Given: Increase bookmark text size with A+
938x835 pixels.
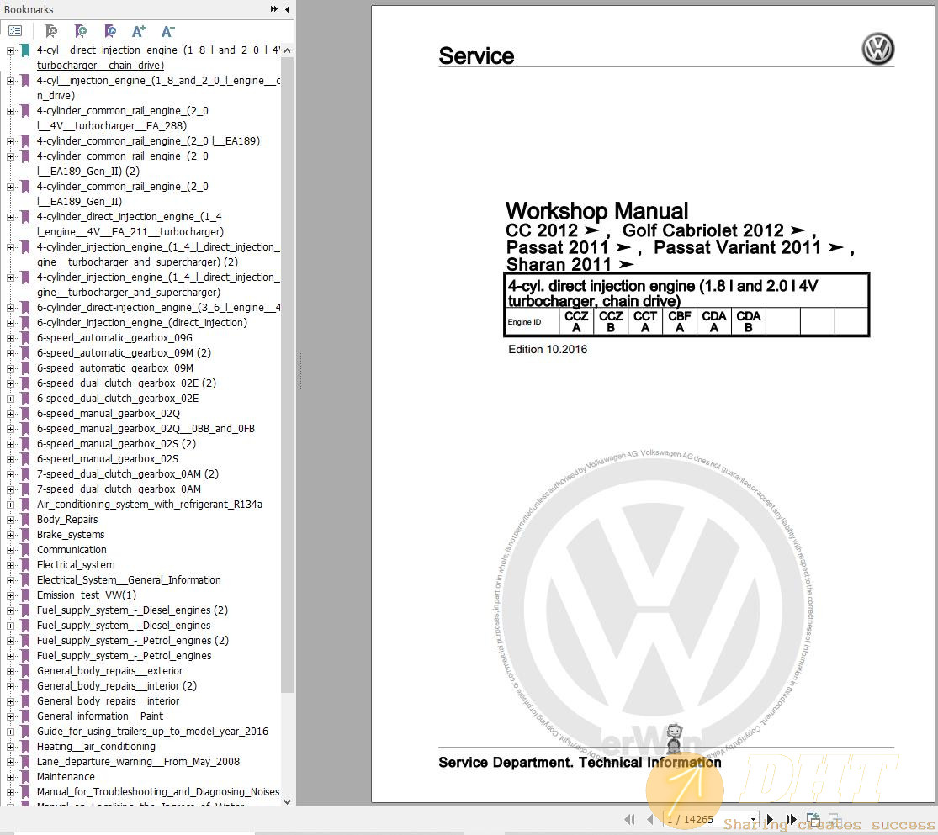Looking at the screenshot, I should click(139, 31).
